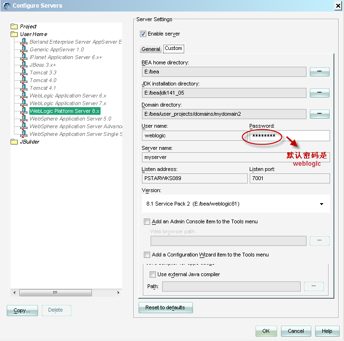Click the Password field
The image size is (344, 341).
click(x=290, y=135)
